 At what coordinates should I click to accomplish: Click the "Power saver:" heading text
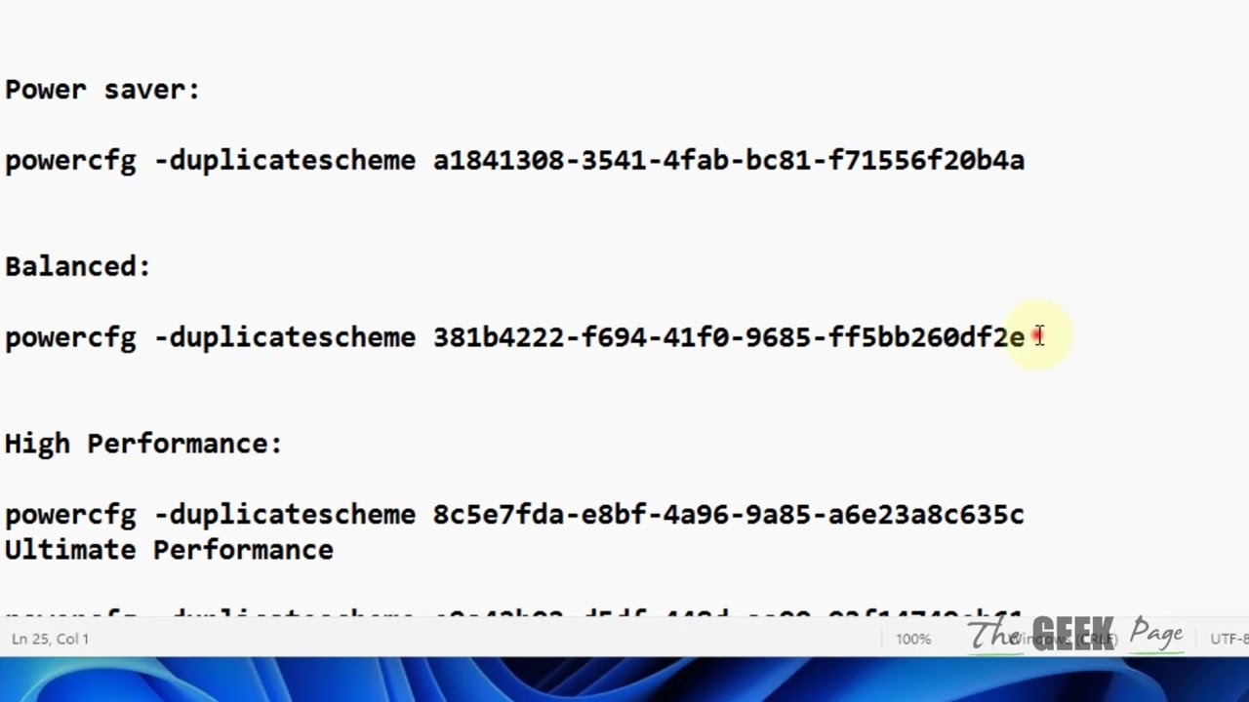click(x=102, y=90)
